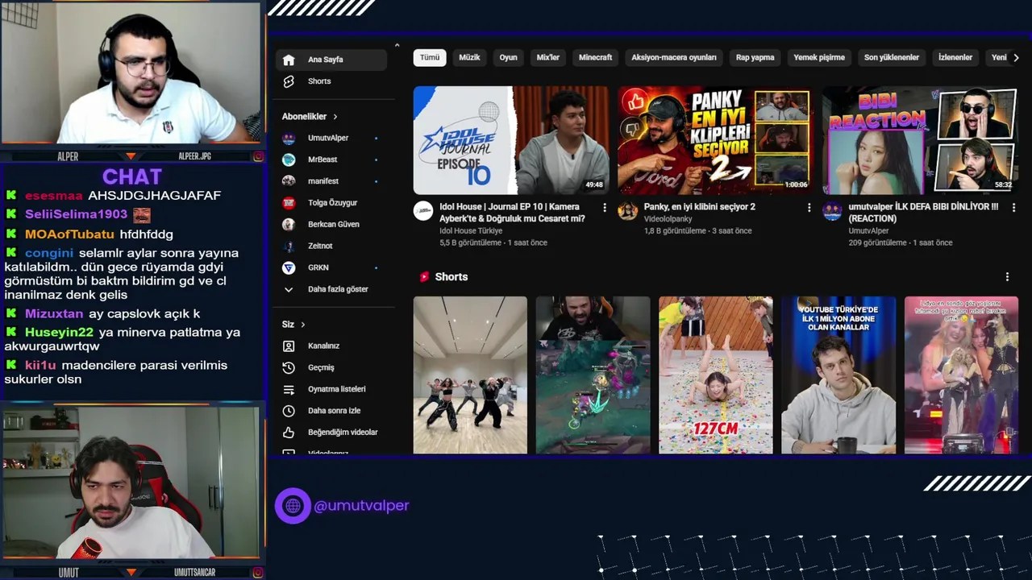
Task: Click Videolojipanky channel avatar under video
Action: point(627,211)
